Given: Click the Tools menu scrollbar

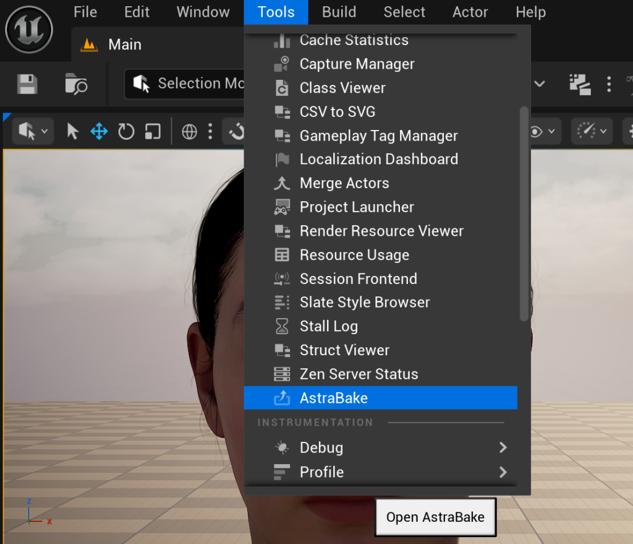Looking at the screenshot, I should click(524, 214).
